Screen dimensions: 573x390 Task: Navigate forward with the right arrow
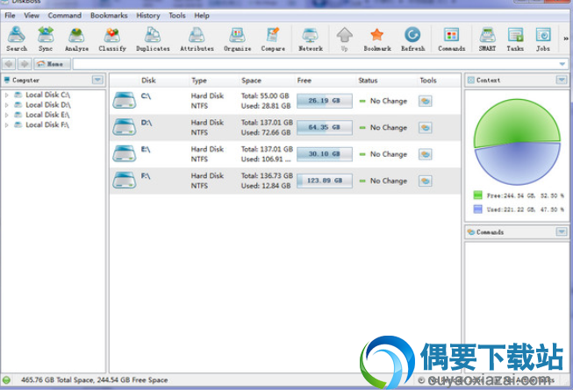[25, 64]
